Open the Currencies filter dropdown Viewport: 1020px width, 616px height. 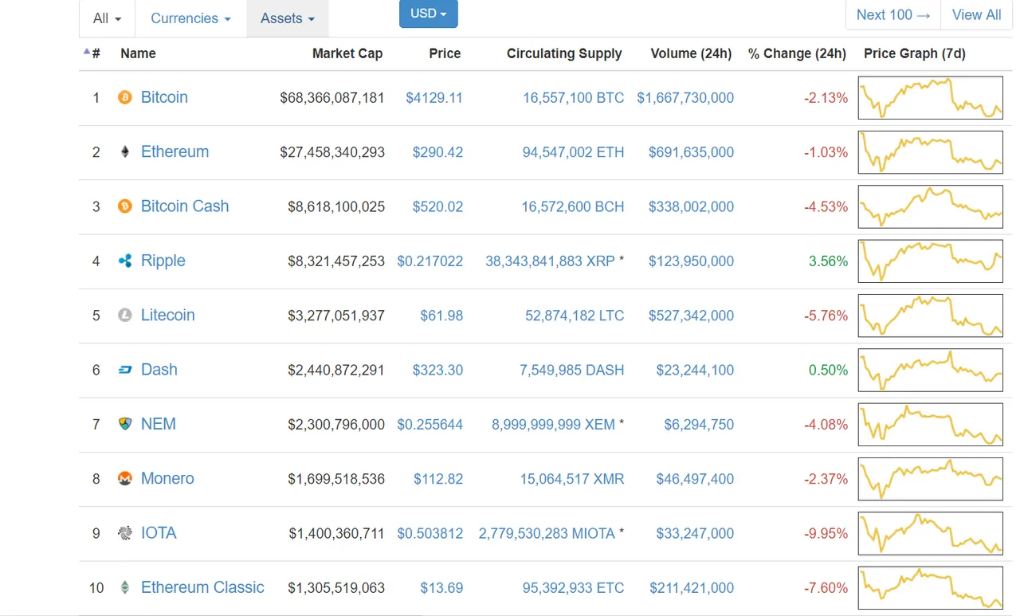pos(190,18)
